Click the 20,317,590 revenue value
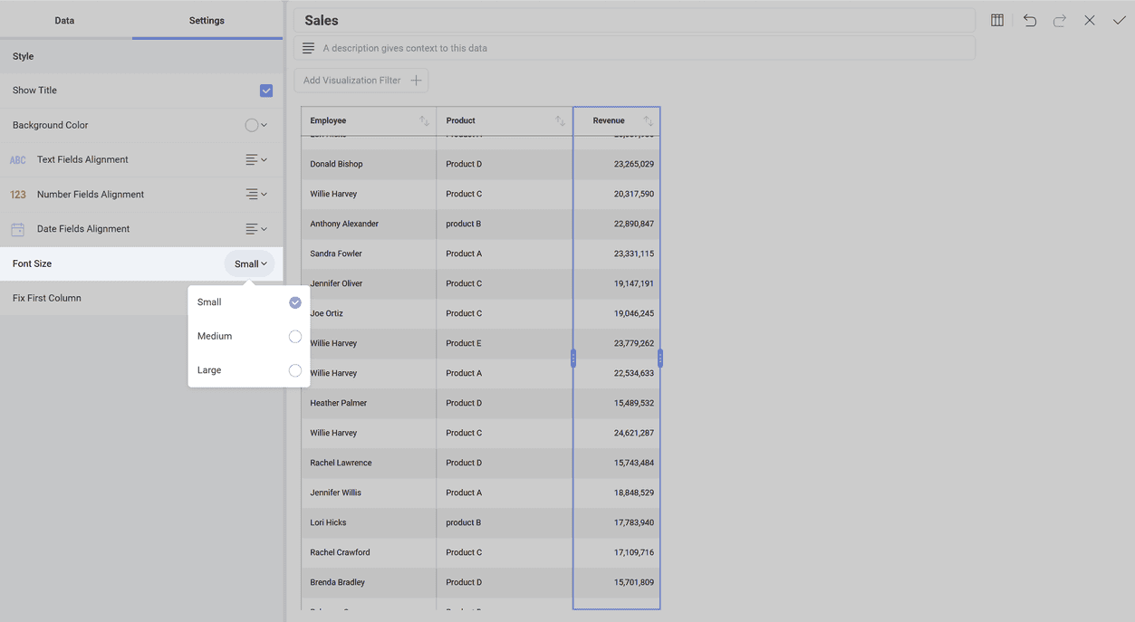The height and width of the screenshot is (622, 1135). pos(633,194)
